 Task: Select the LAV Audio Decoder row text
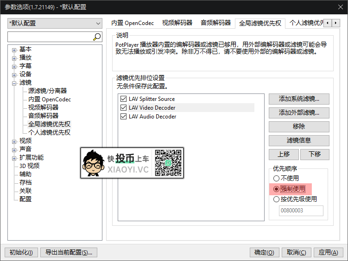(x=152, y=117)
